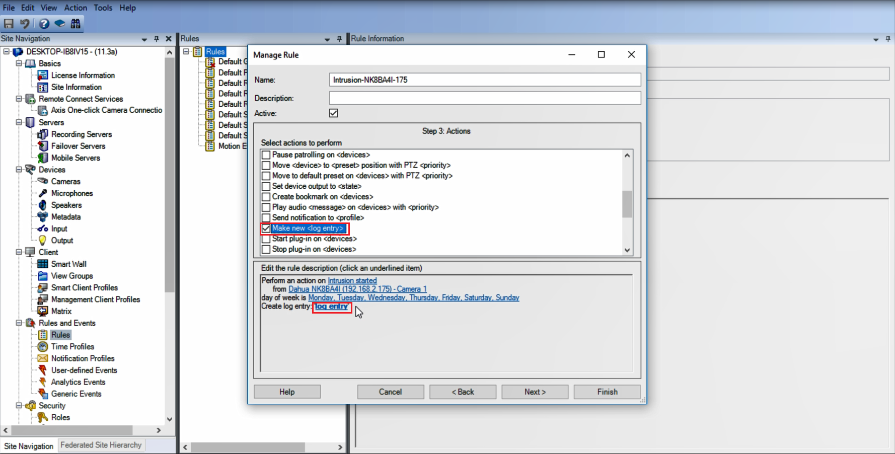Select the Mobile Servers icon
Image resolution: width=895 pixels, height=454 pixels.
(43, 158)
